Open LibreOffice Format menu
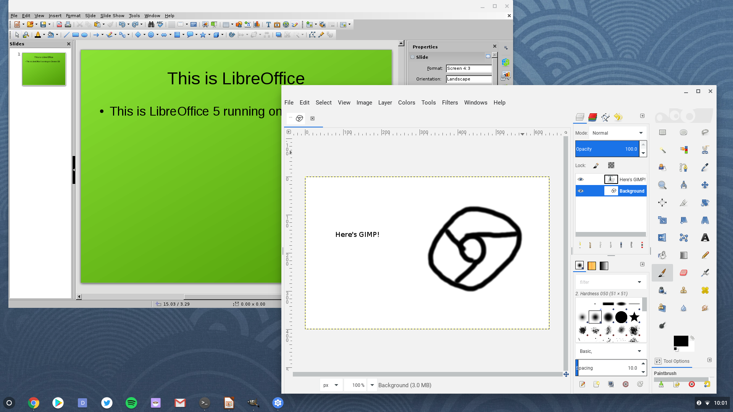The height and width of the screenshot is (412, 733). pyautogui.click(x=73, y=16)
